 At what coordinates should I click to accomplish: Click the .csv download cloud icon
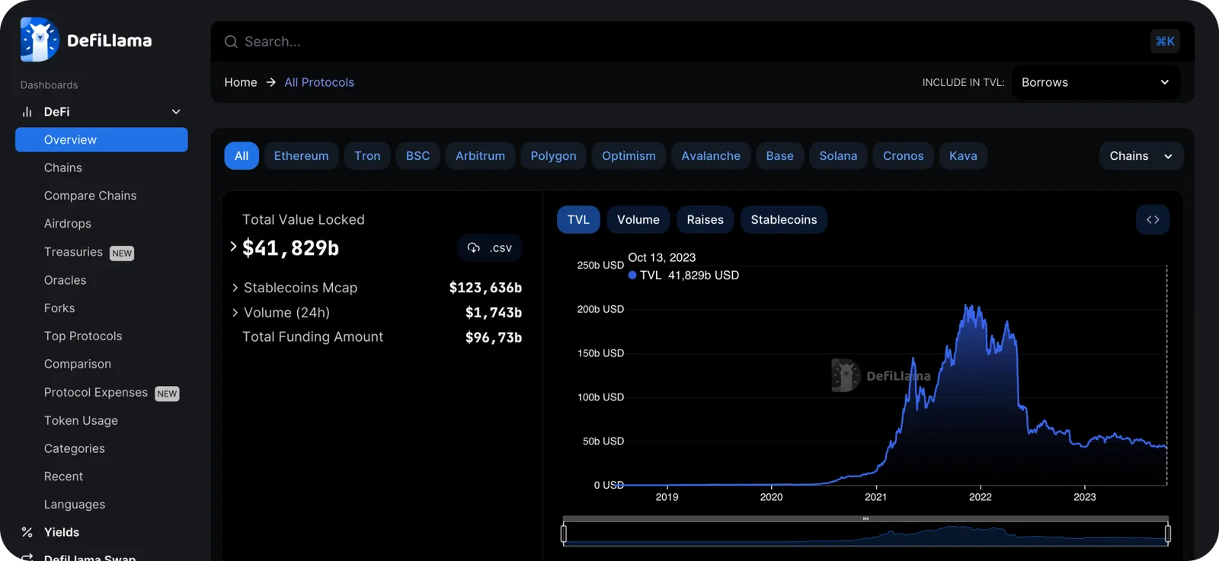coord(473,248)
